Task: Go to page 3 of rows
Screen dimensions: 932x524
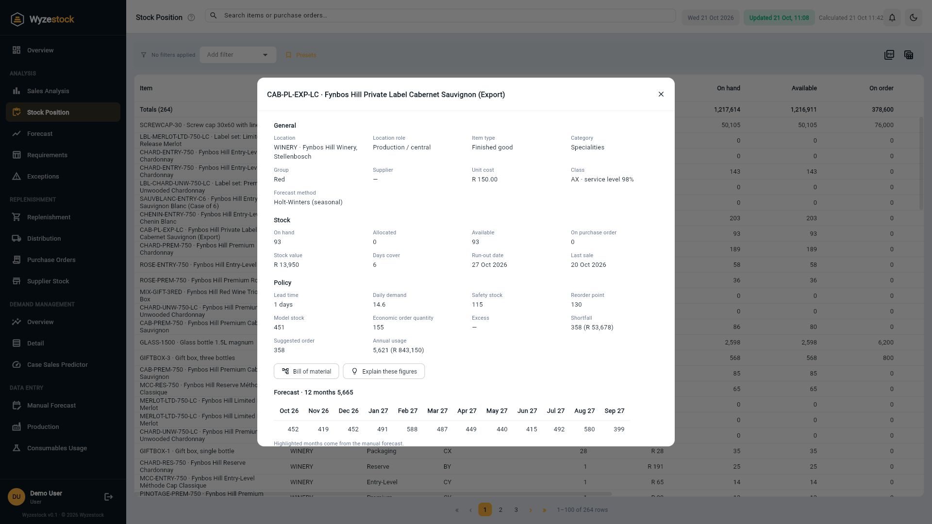Action: tap(516, 509)
